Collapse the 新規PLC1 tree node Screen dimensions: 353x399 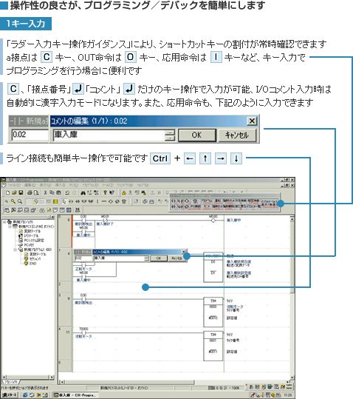point(10,227)
